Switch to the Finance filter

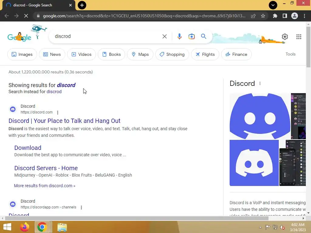click(236, 54)
